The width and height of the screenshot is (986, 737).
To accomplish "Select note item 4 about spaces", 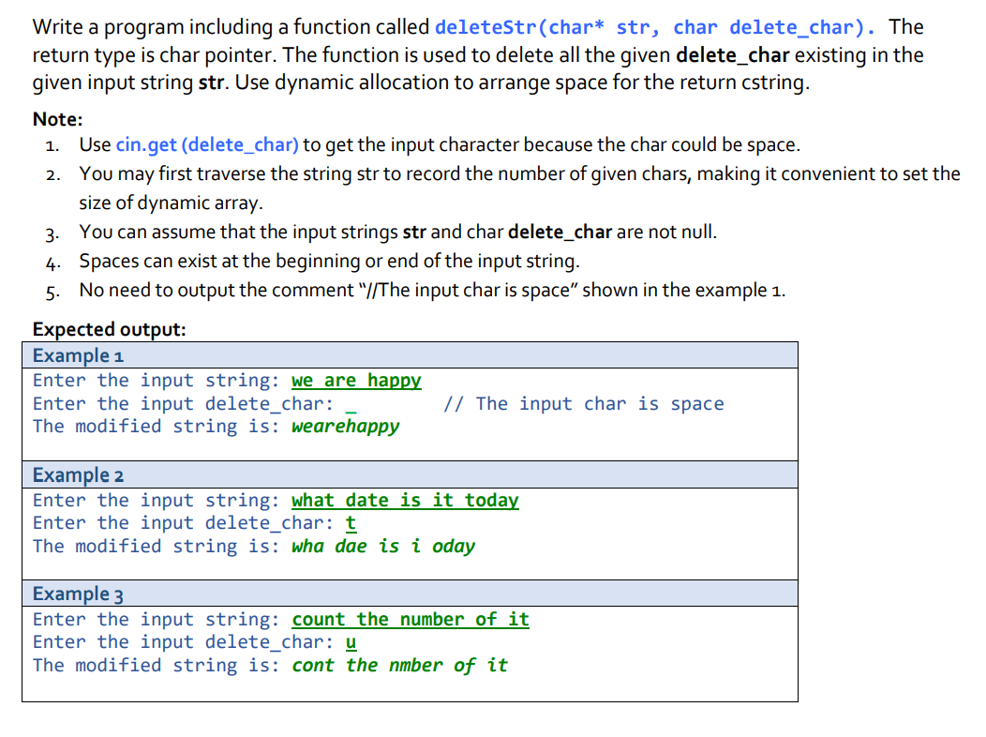I will [x=328, y=262].
